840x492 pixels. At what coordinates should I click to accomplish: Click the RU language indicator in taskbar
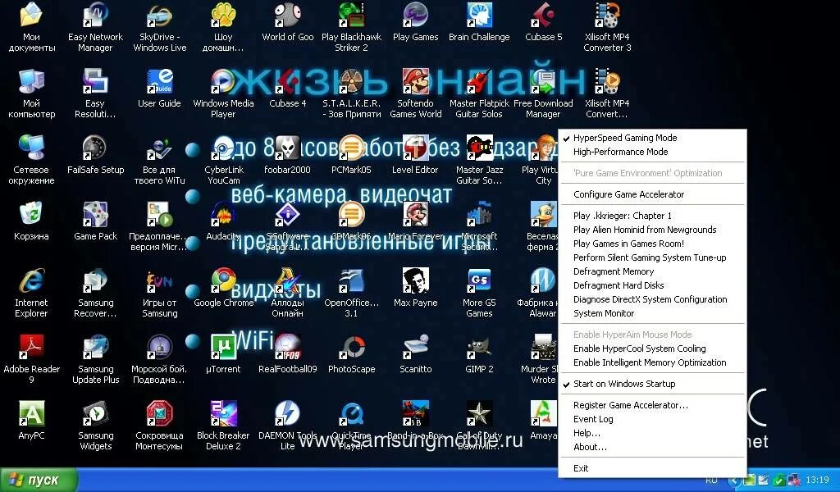point(711,481)
